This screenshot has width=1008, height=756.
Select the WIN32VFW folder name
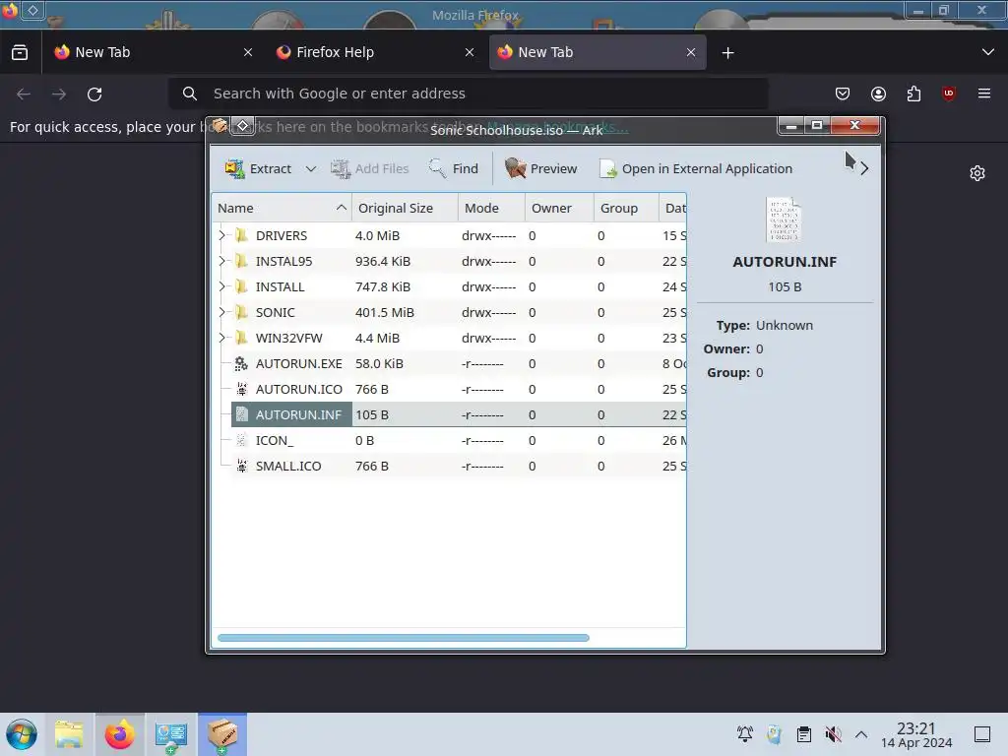coord(288,339)
